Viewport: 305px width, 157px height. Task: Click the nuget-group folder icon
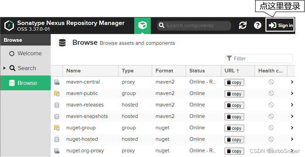[57, 128]
